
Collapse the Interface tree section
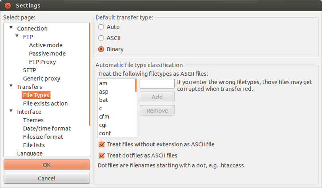(11, 111)
